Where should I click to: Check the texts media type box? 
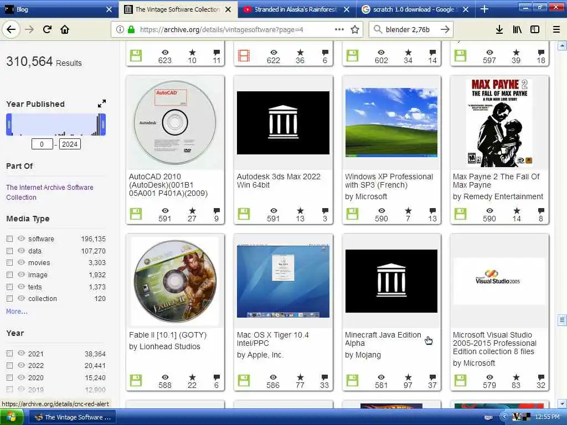point(10,287)
